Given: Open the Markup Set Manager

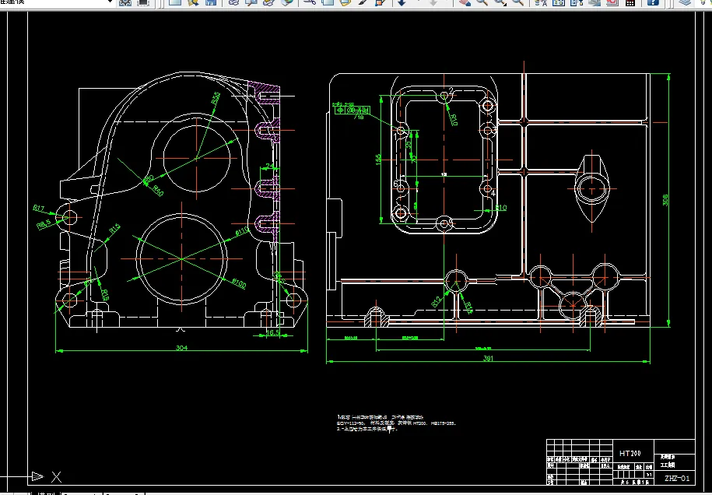Looking at the screenshot, I should click(x=612, y=2).
